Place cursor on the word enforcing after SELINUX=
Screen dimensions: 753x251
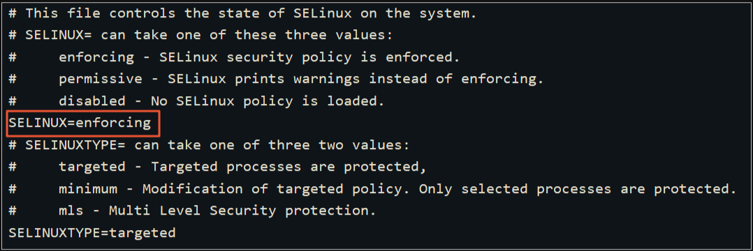point(113,123)
